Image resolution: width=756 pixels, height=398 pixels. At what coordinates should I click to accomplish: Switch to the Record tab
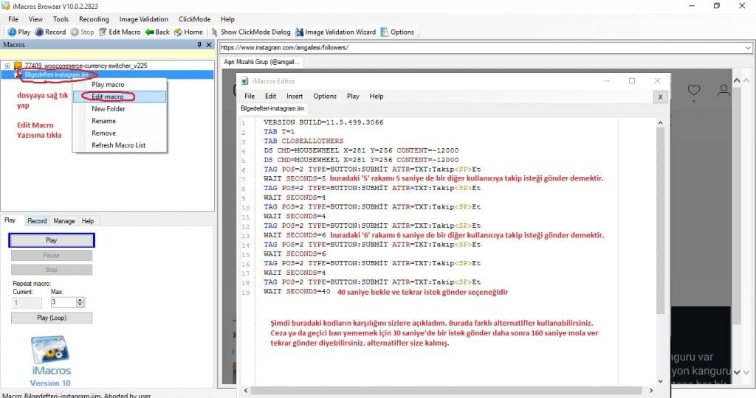point(37,221)
